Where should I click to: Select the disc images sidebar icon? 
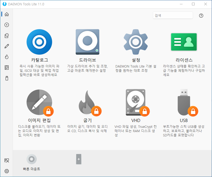7,25
